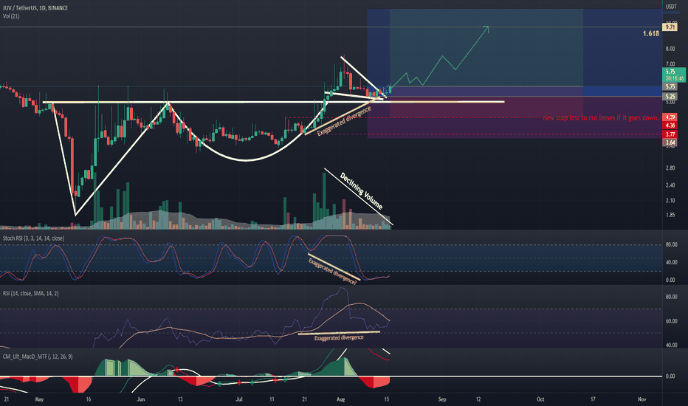Click the grey 5.75 entry price label
This screenshot has height=406, width=688.
(x=670, y=87)
